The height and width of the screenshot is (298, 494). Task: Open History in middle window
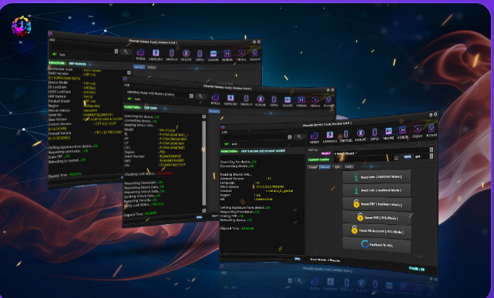click(315, 102)
